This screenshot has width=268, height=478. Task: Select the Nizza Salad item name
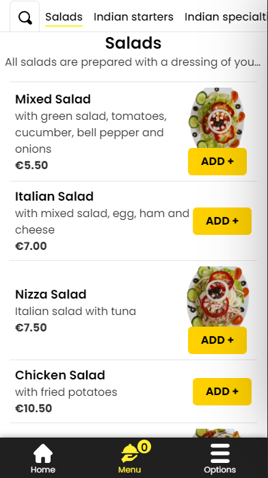(51, 294)
